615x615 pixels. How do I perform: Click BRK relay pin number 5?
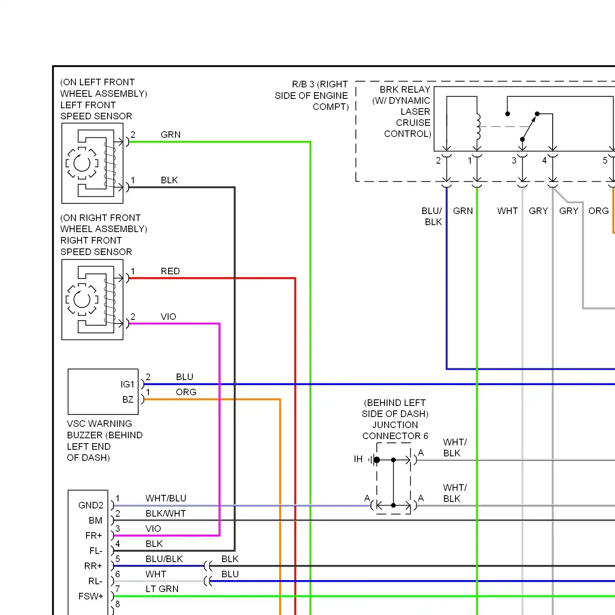[x=605, y=160]
